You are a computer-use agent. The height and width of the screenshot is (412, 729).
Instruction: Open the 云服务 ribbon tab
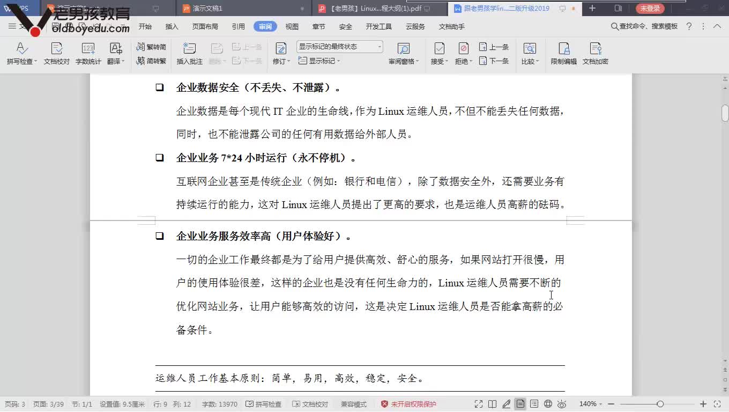(415, 26)
